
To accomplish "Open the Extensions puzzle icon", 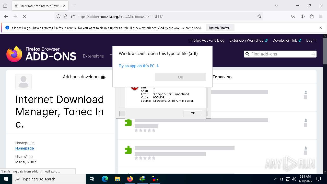I will click(x=312, y=17).
